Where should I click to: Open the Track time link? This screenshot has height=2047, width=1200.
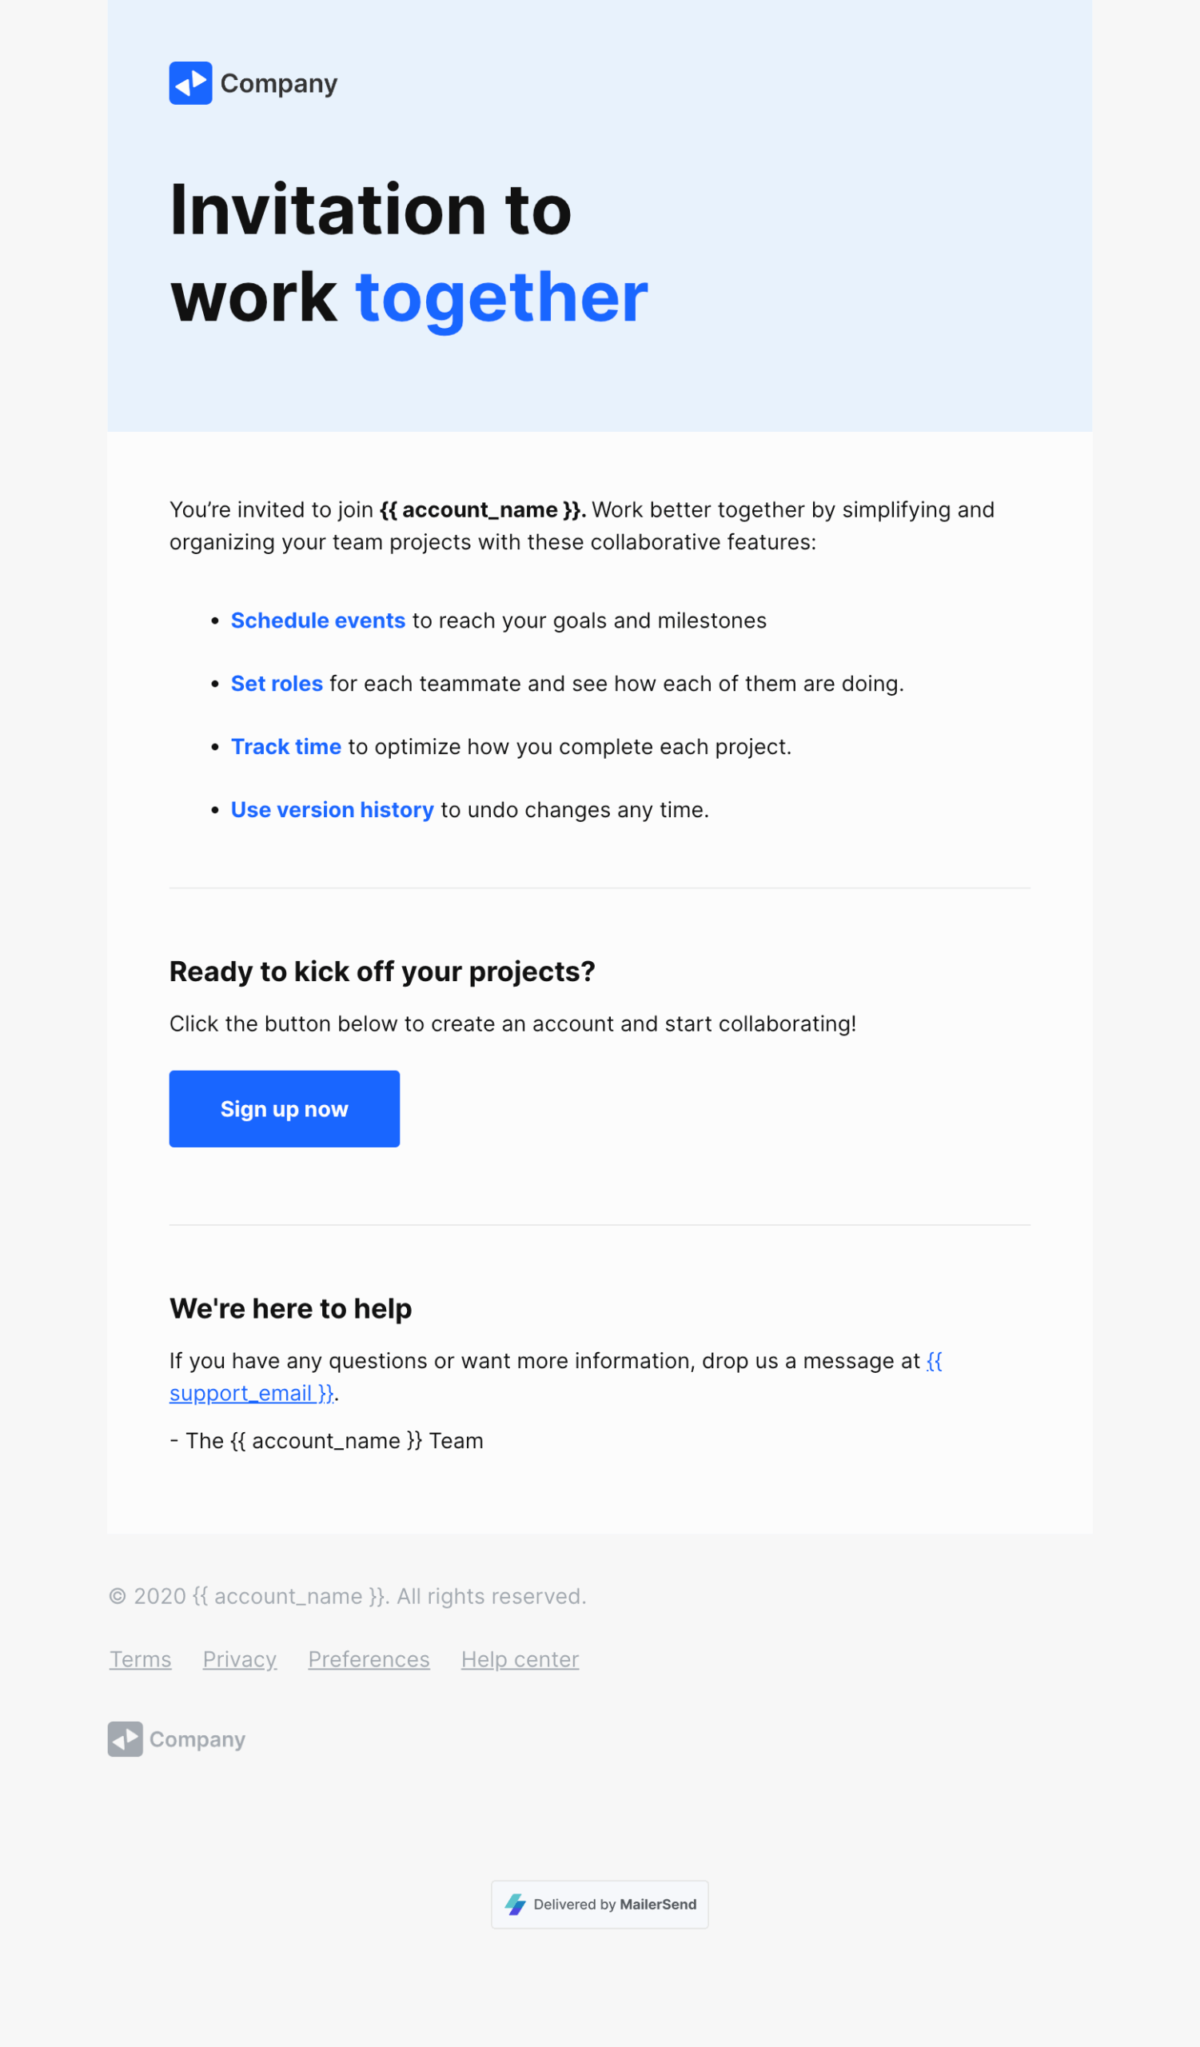[285, 747]
